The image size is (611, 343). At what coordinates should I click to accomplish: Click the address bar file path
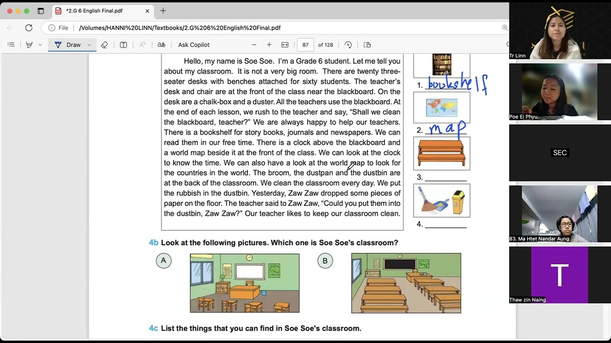click(x=180, y=28)
